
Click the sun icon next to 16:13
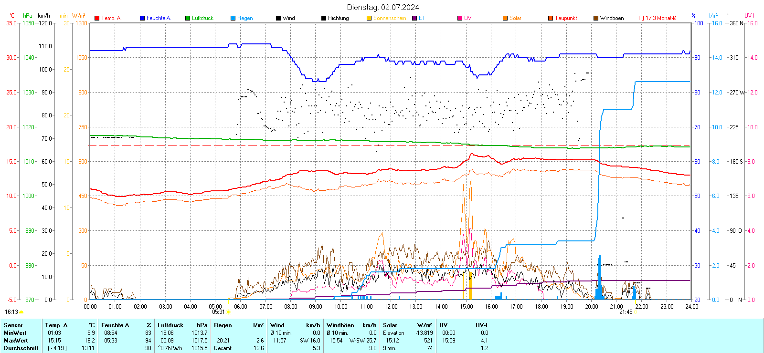[21, 312]
